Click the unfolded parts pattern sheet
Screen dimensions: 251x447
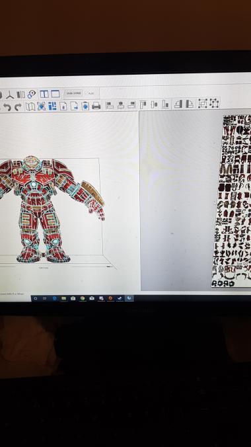233,201
